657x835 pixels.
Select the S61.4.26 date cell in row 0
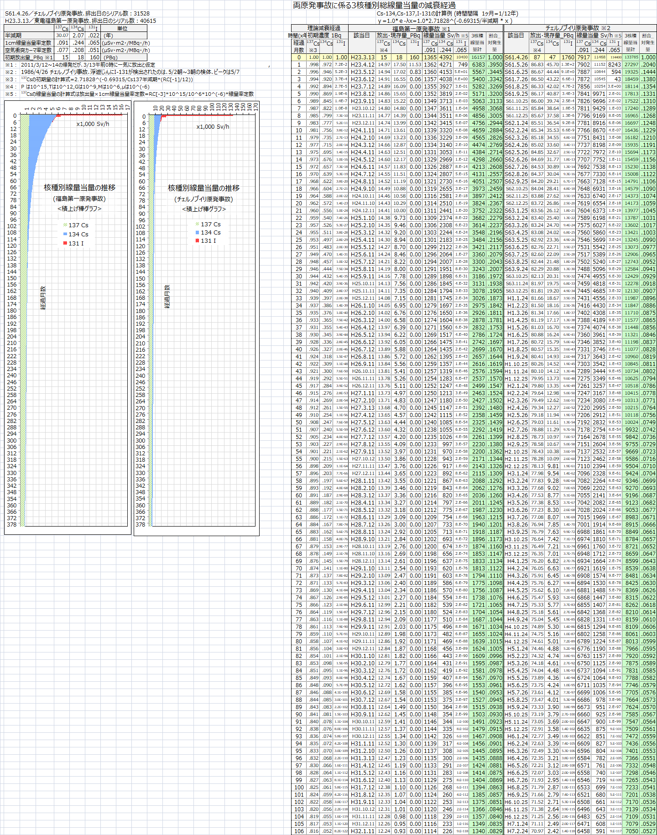(516, 57)
